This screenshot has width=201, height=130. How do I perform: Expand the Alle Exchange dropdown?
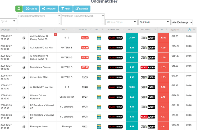tap(182, 22)
